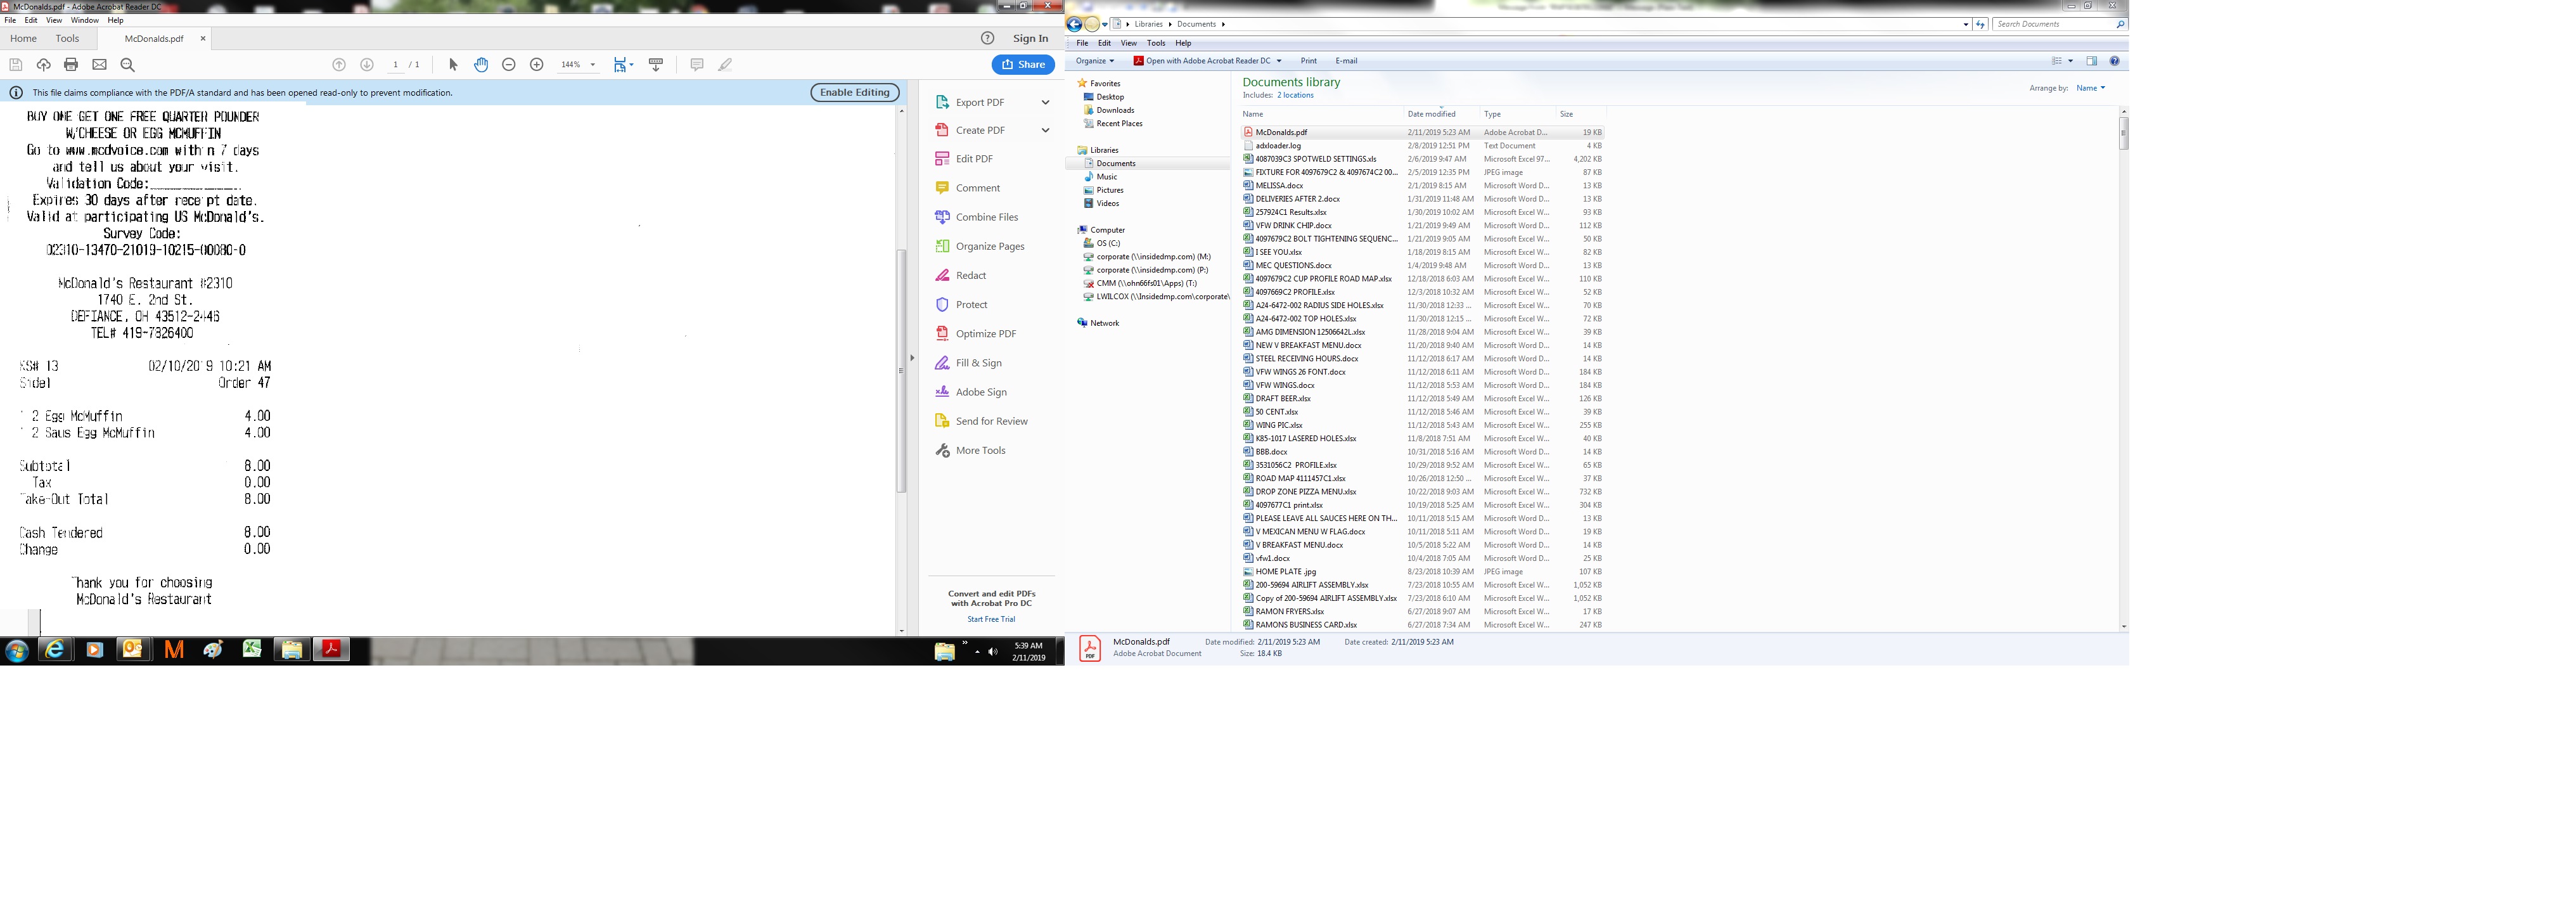Image resolution: width=2576 pixels, height=914 pixels.
Task: Activate the Hand pan tool in Acrobat
Action: click(x=481, y=65)
